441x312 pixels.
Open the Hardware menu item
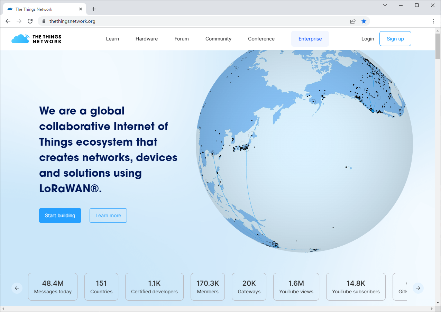[147, 39]
